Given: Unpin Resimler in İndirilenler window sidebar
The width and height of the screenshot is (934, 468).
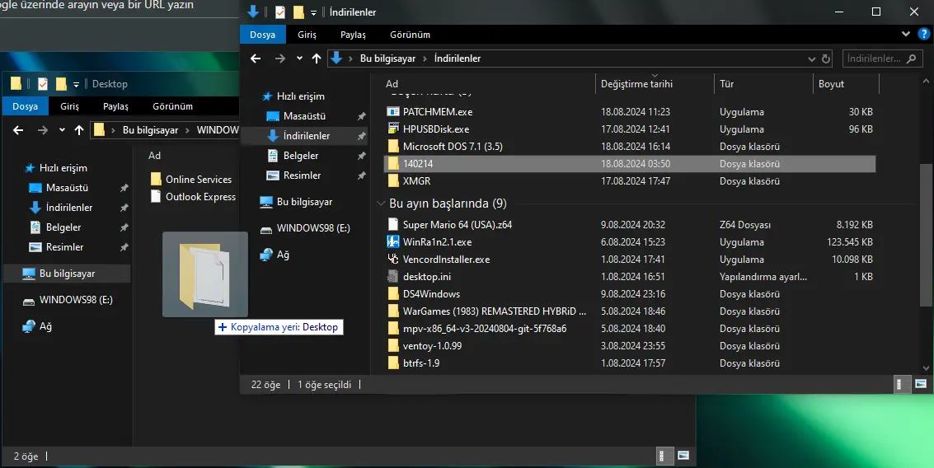Looking at the screenshot, I should (x=361, y=175).
